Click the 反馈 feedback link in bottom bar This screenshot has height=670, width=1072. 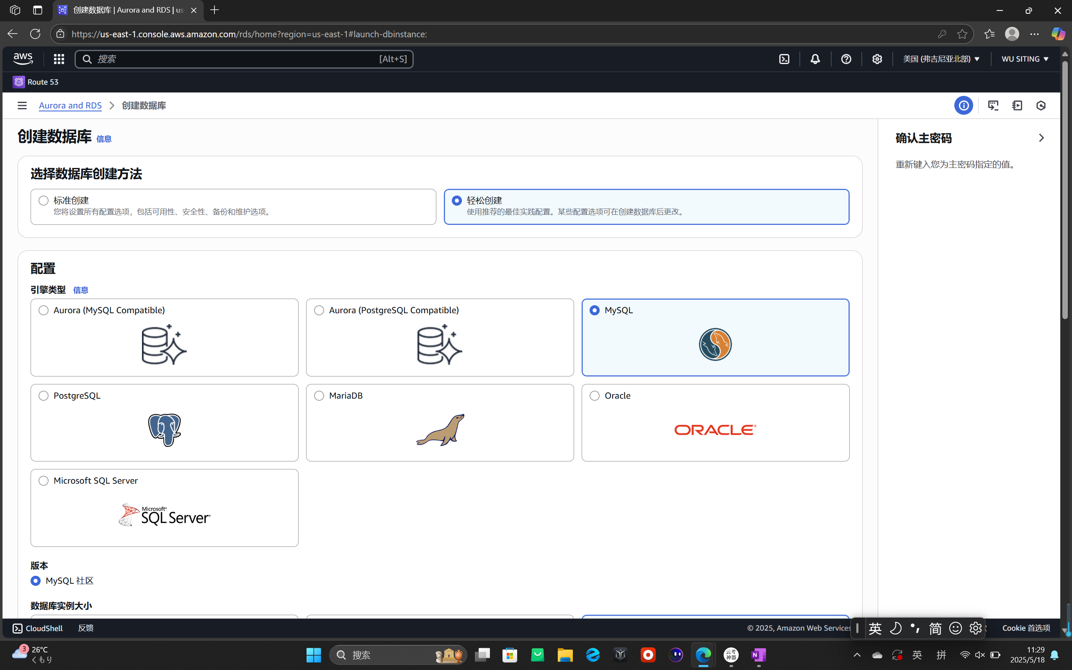click(85, 628)
